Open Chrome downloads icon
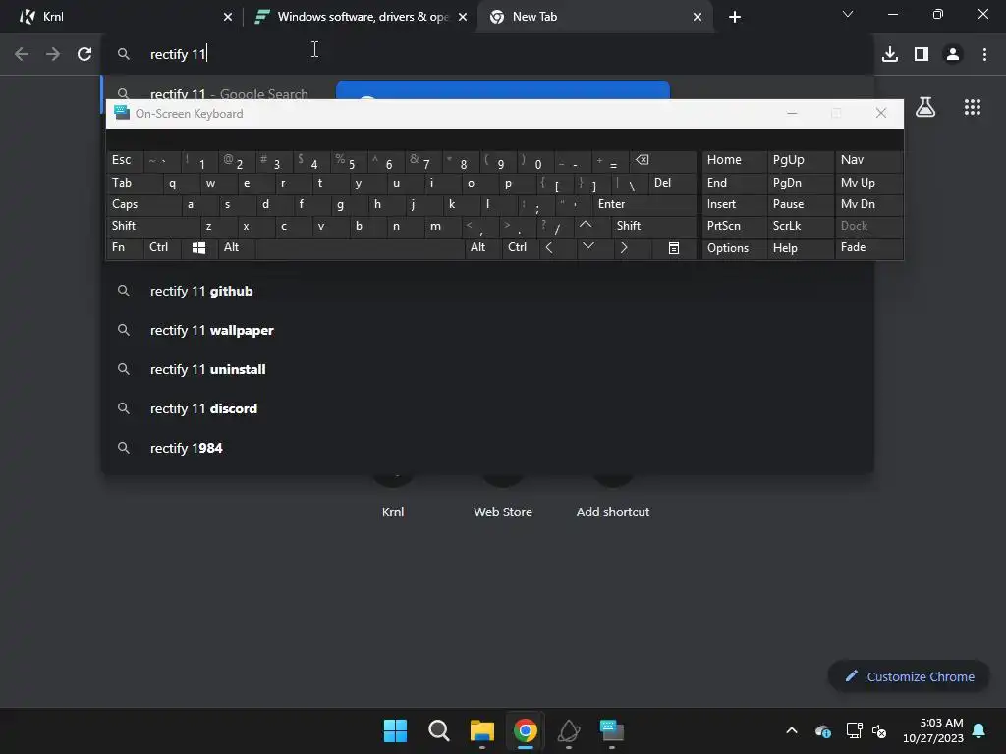This screenshot has height=754, width=1006. coord(890,54)
